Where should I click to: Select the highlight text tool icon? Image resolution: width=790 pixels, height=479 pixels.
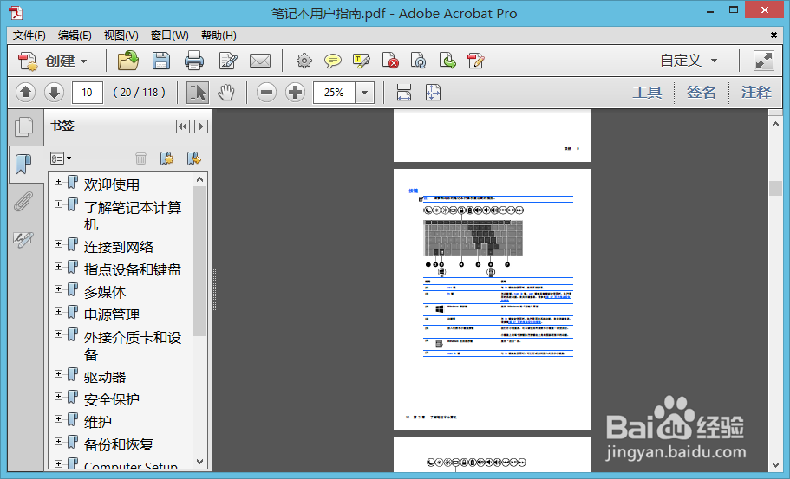[362, 61]
